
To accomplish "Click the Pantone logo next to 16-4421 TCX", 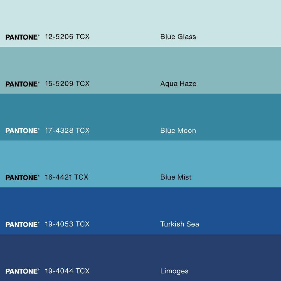I will click(x=22, y=178).
